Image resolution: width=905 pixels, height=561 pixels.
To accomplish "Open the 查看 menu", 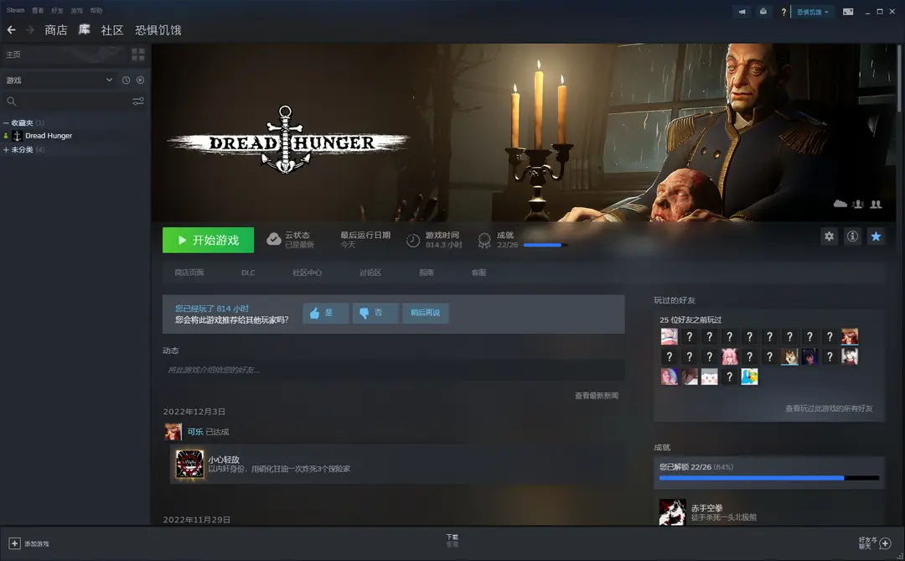I will pos(38,10).
